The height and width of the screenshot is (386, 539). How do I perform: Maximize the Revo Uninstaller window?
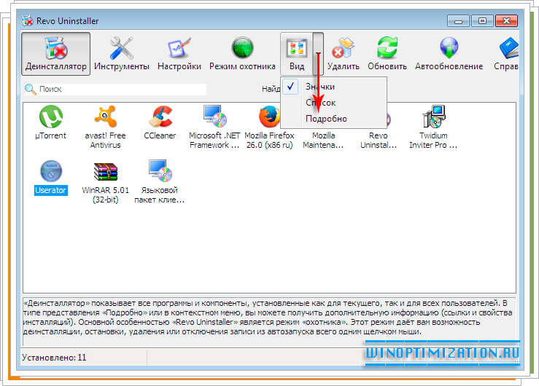(x=483, y=20)
